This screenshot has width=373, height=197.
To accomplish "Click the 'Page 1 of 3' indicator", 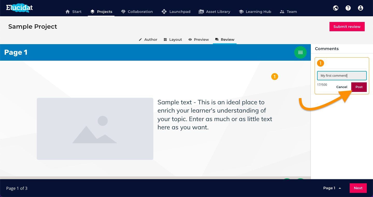I will 17,188.
